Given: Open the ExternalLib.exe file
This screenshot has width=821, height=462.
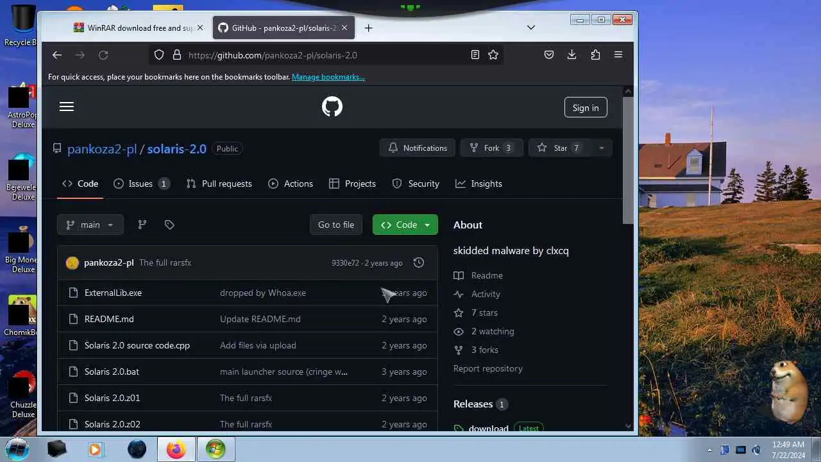Looking at the screenshot, I should click(x=113, y=293).
